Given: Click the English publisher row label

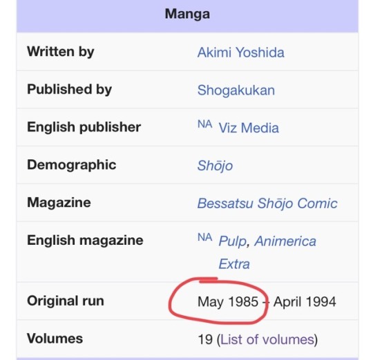Looking at the screenshot, I should (x=84, y=127).
